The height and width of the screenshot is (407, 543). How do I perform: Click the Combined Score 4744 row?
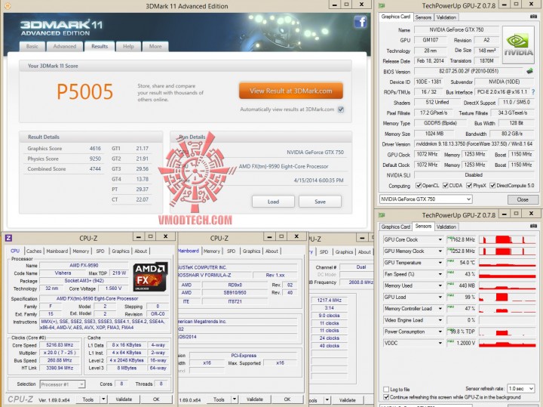[64, 169]
